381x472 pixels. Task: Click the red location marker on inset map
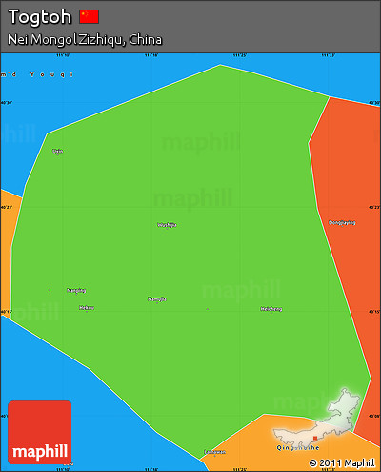coord(315,438)
